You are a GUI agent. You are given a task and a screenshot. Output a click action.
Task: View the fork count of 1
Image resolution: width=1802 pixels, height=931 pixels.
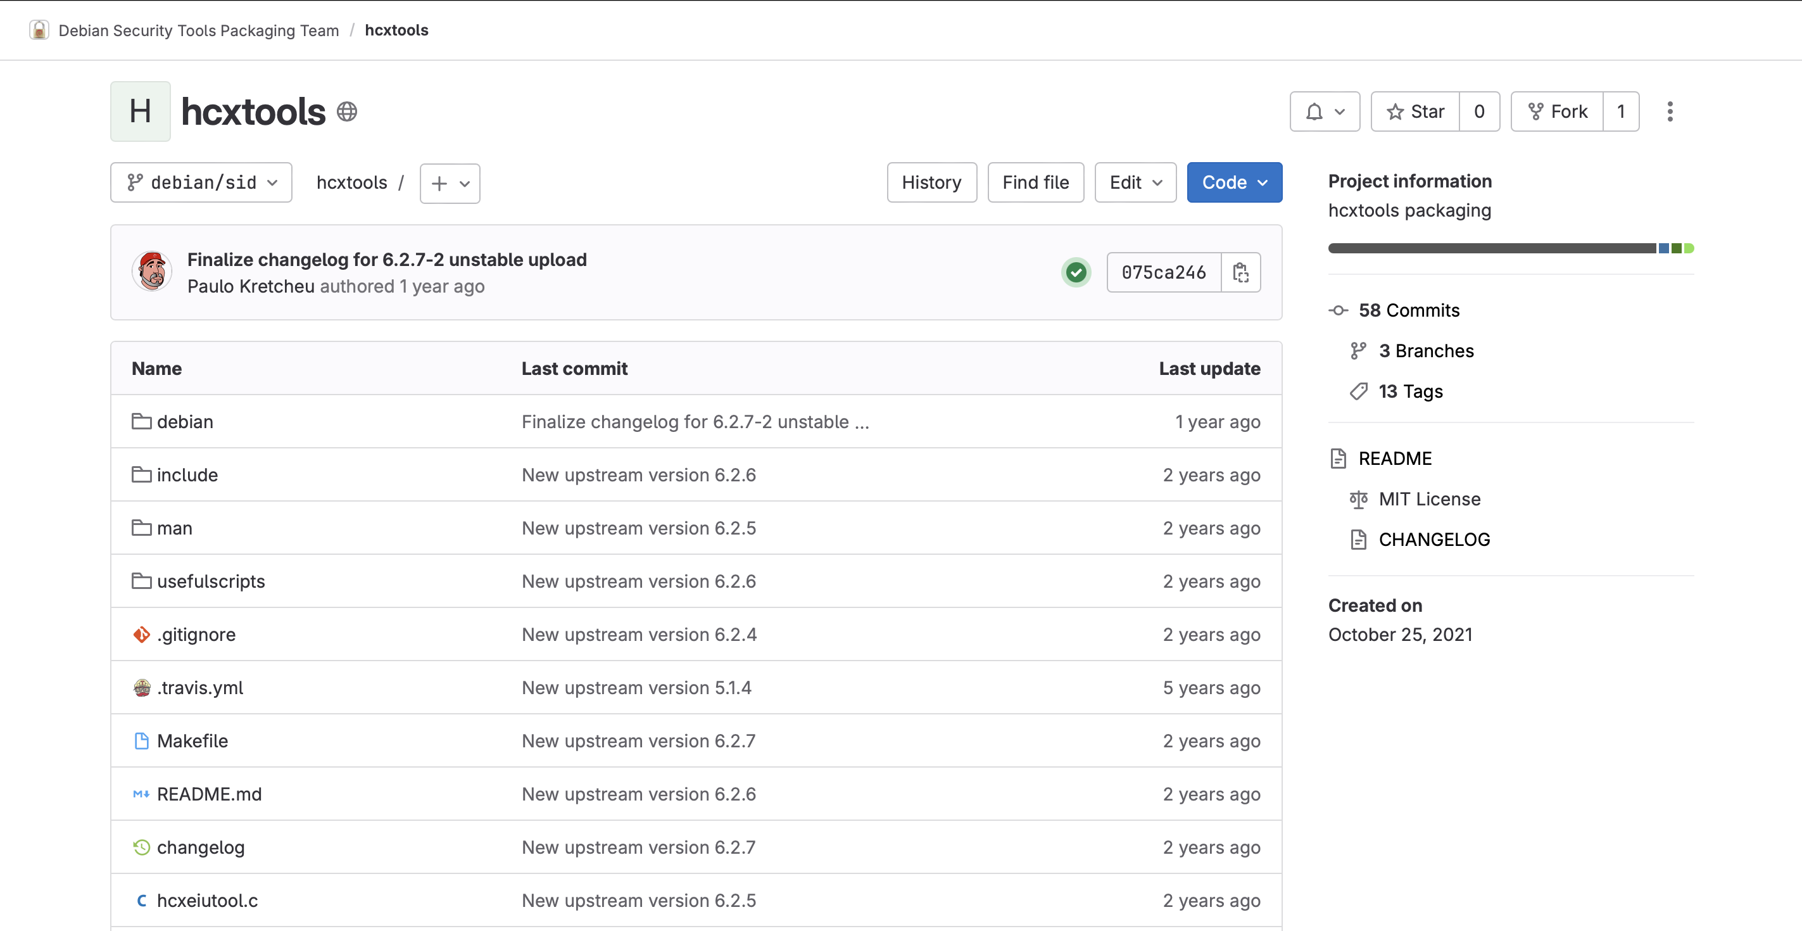tap(1620, 111)
